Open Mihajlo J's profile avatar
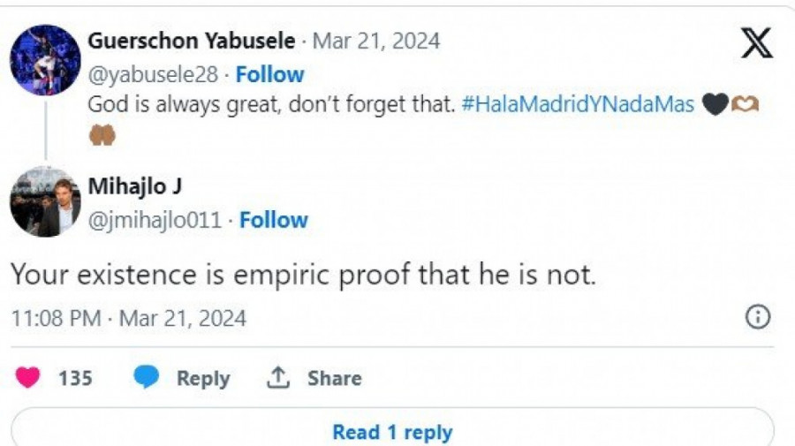 (45, 201)
